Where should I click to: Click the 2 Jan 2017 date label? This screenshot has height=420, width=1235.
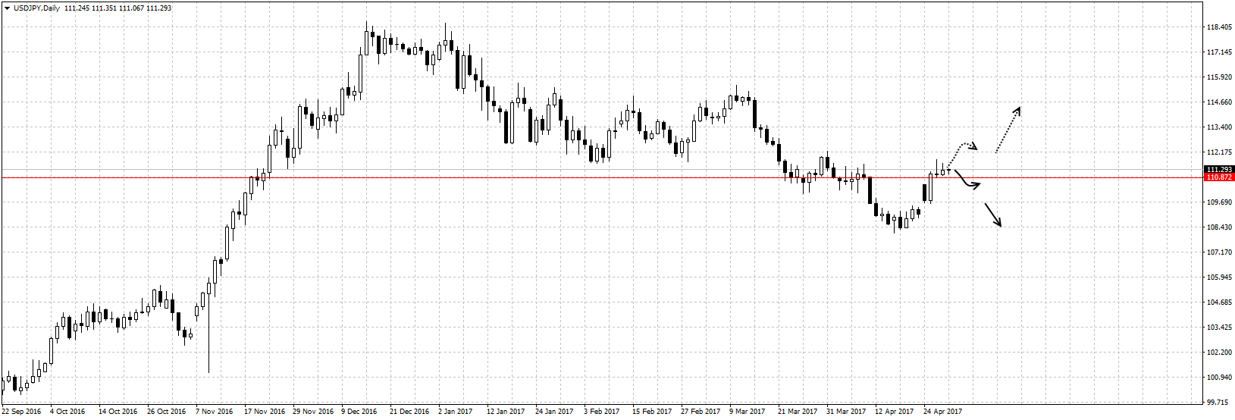(455, 412)
